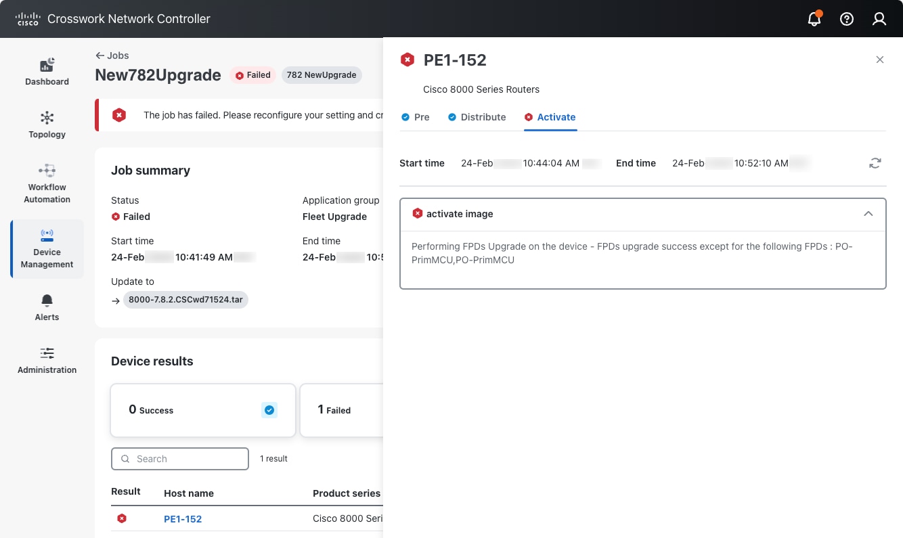Click the Job summary heading

click(151, 171)
